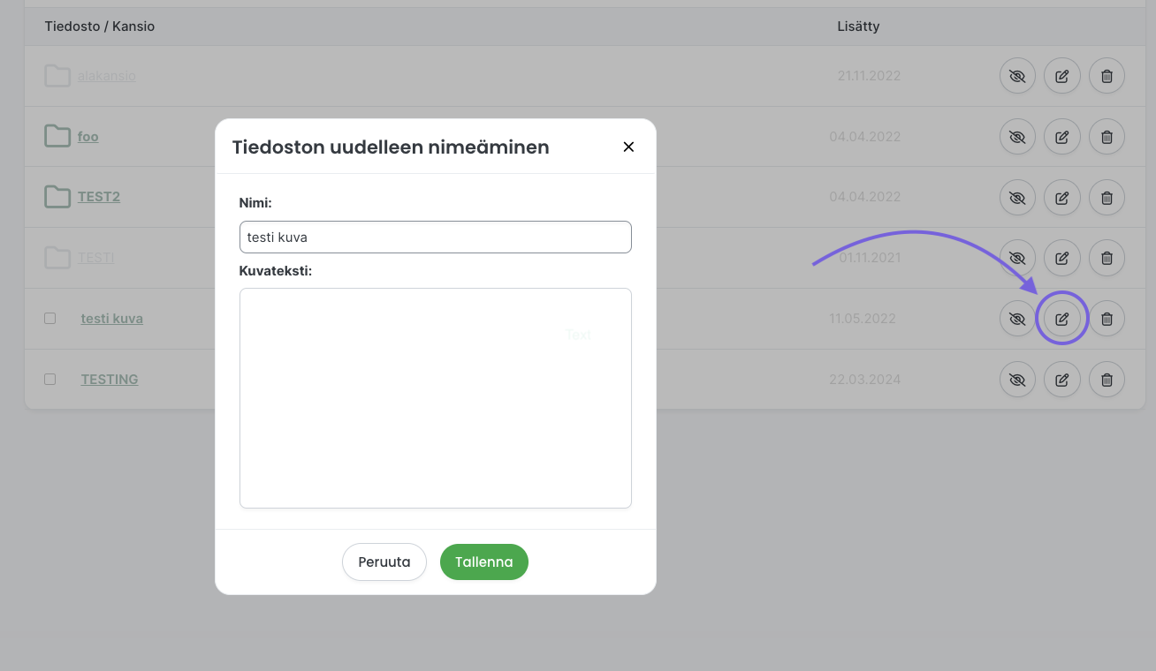Screen dimensions: 1156x671
Task: Click the TEST2 row date 04.04.2022
Action: pyautogui.click(x=865, y=197)
